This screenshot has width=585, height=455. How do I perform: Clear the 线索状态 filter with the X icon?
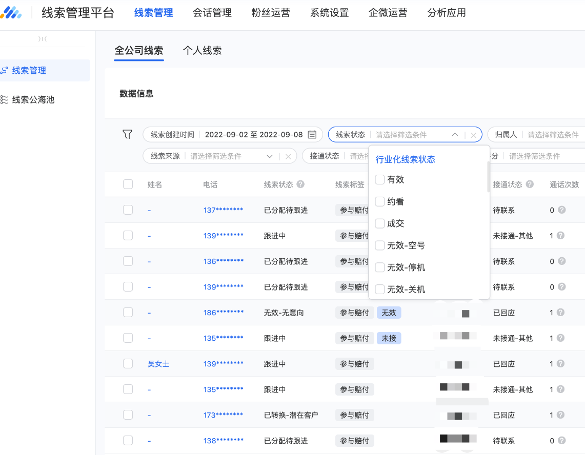point(473,135)
